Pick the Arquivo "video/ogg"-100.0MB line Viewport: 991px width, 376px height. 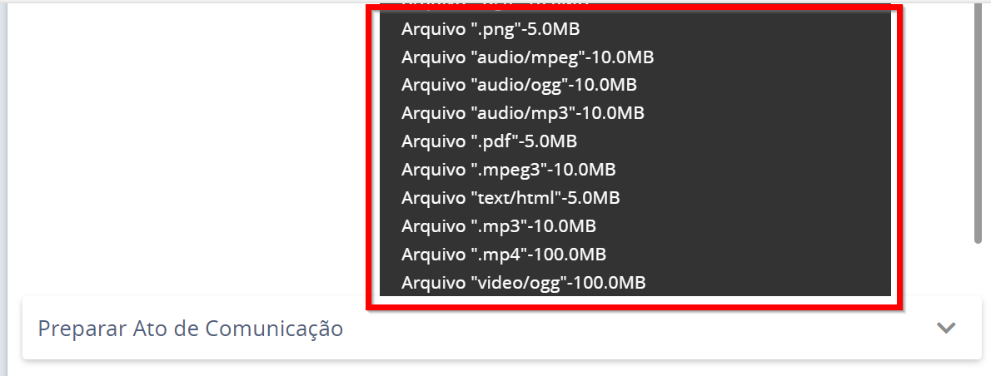coord(523,283)
